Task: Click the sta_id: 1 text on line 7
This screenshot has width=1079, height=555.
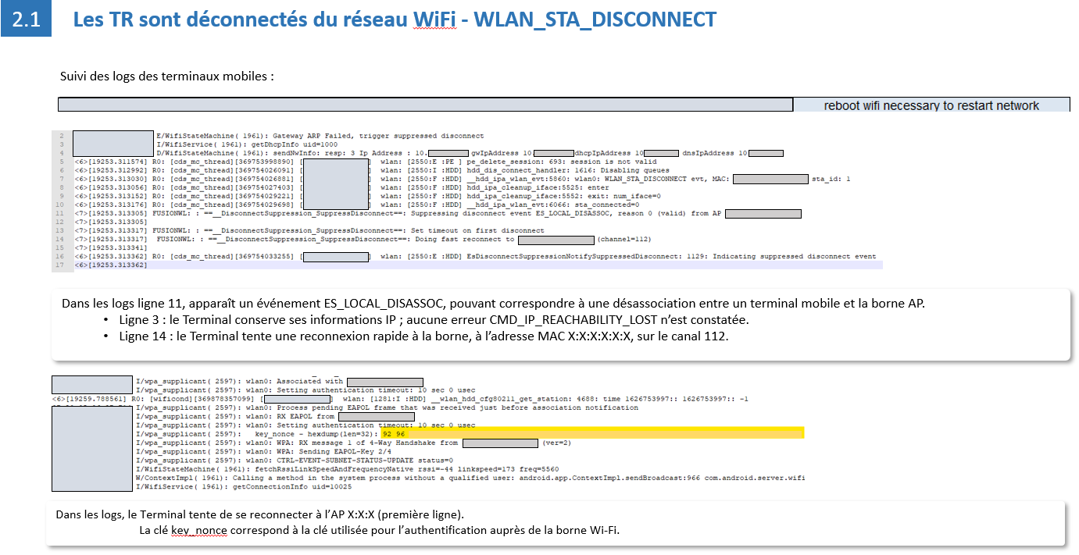Action: point(832,178)
